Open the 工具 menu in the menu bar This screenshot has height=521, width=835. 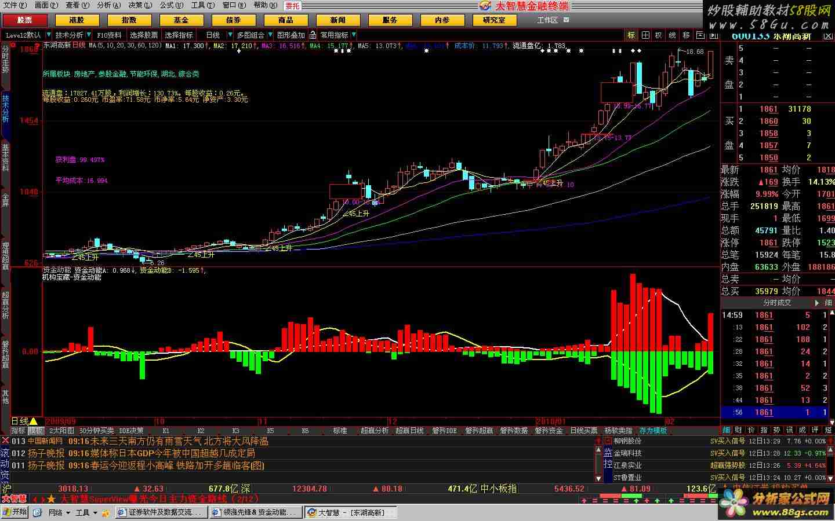pos(202,5)
